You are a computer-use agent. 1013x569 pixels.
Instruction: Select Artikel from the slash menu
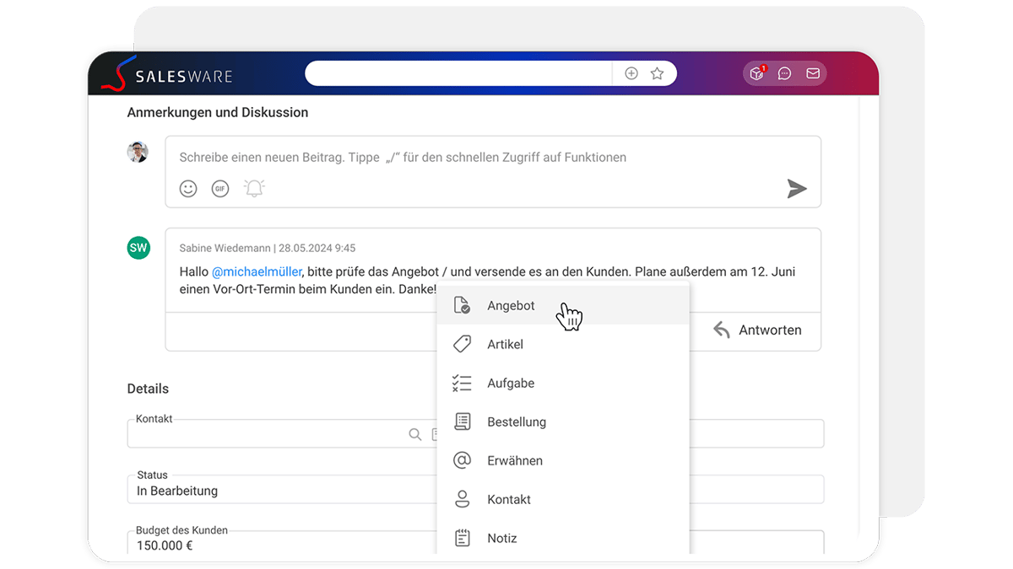(x=505, y=345)
